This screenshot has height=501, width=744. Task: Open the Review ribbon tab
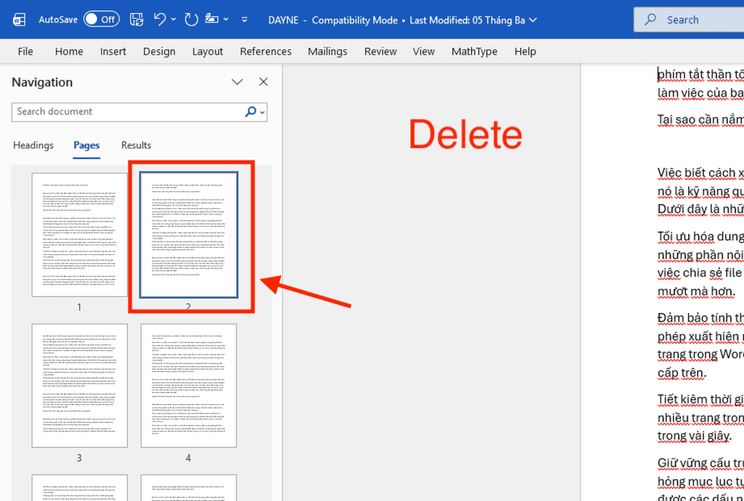(380, 51)
